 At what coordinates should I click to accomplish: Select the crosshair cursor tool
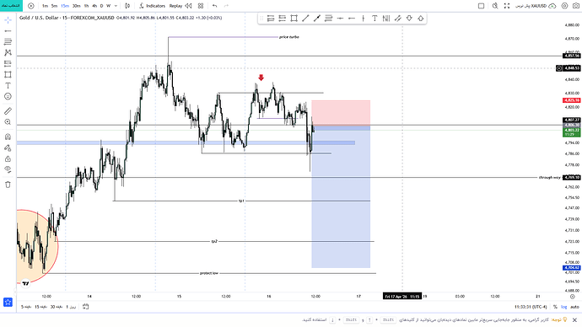(x=8, y=20)
